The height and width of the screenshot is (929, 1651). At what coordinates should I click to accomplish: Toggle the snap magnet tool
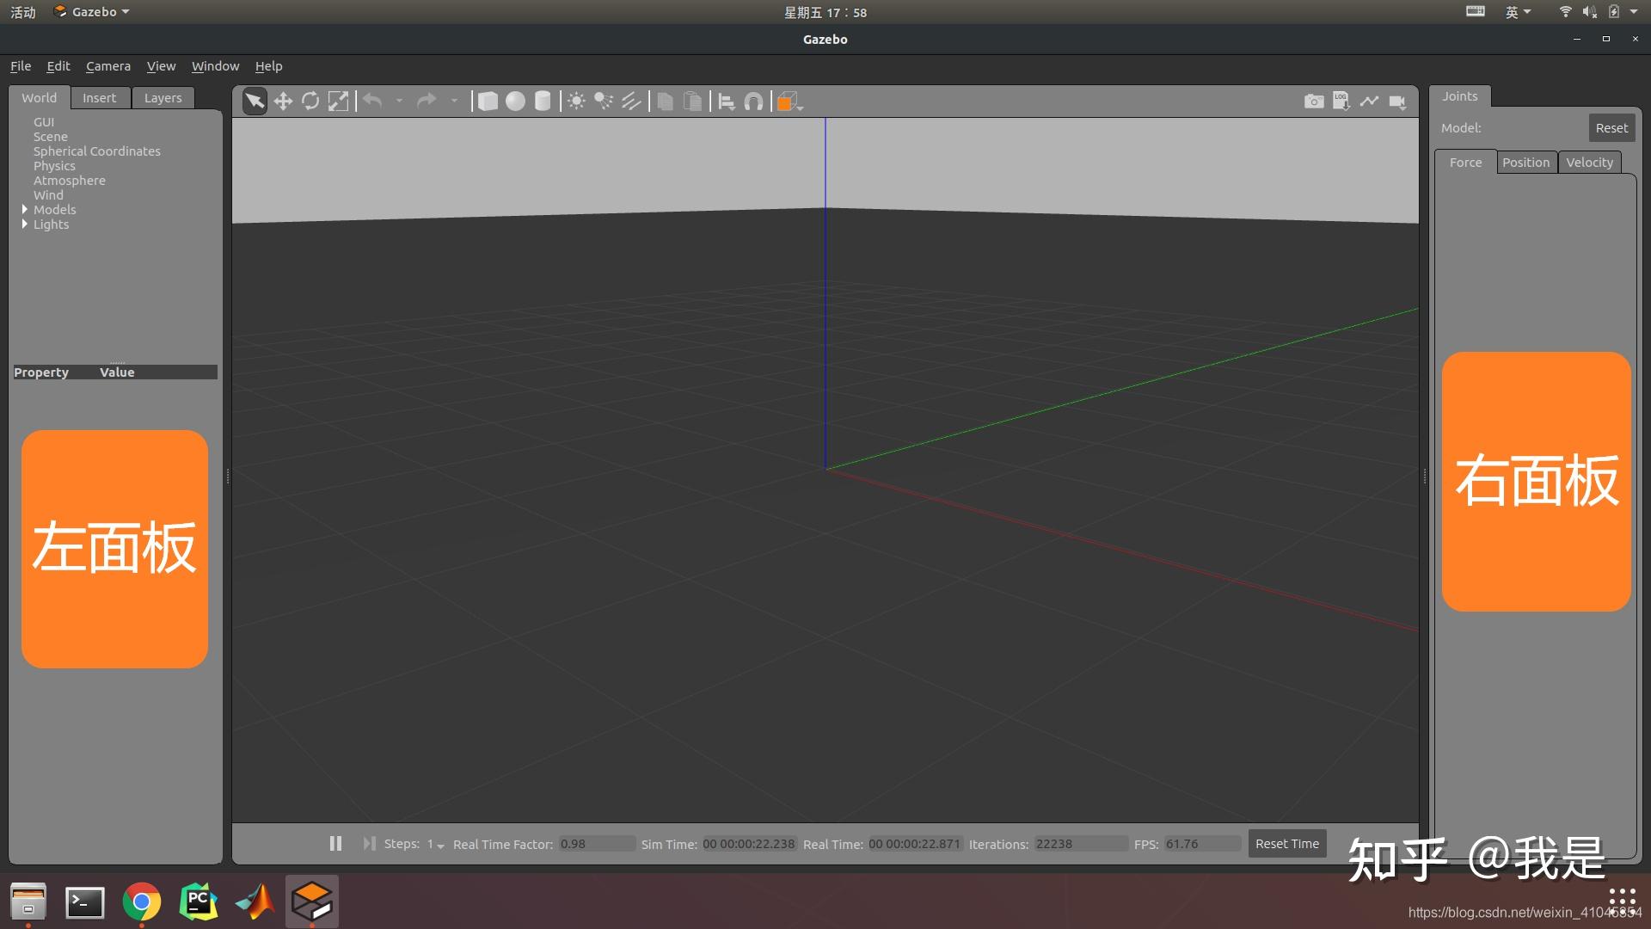[x=753, y=102]
